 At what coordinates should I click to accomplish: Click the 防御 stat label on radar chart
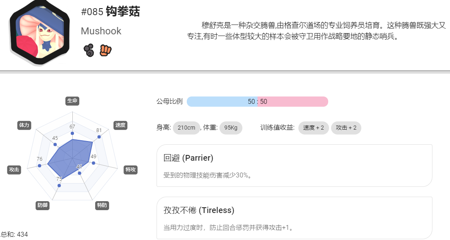[43, 205]
